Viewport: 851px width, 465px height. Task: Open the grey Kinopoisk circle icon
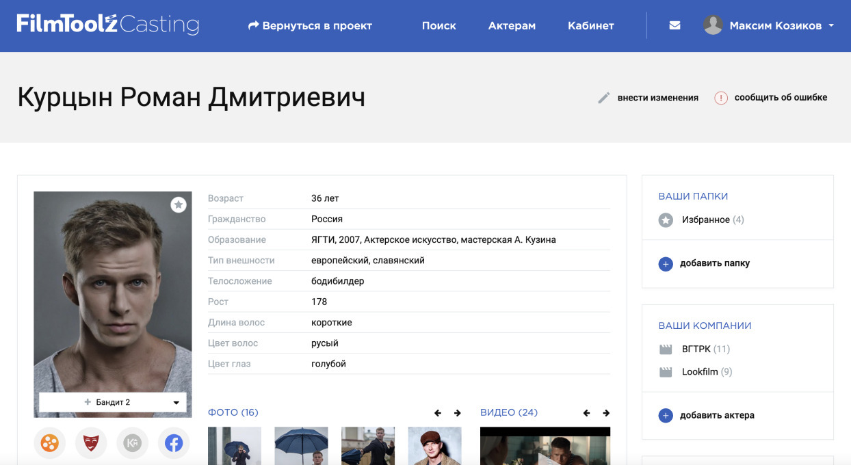point(132,443)
